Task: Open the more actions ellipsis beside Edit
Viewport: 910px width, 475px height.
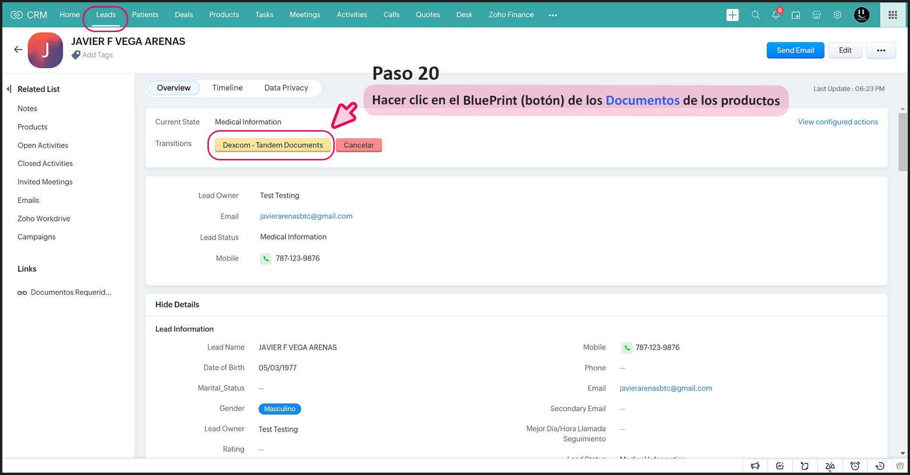Action: click(x=881, y=50)
